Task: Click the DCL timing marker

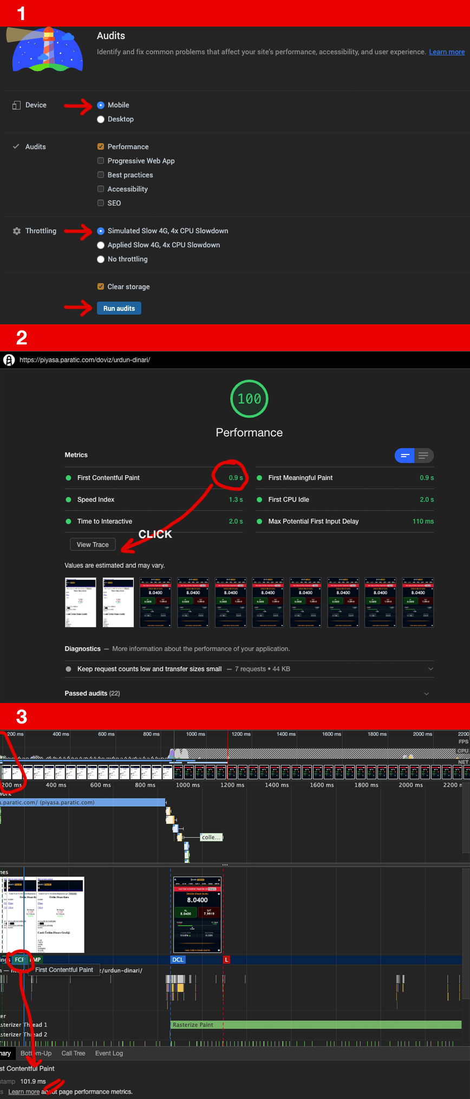Action: [x=178, y=960]
